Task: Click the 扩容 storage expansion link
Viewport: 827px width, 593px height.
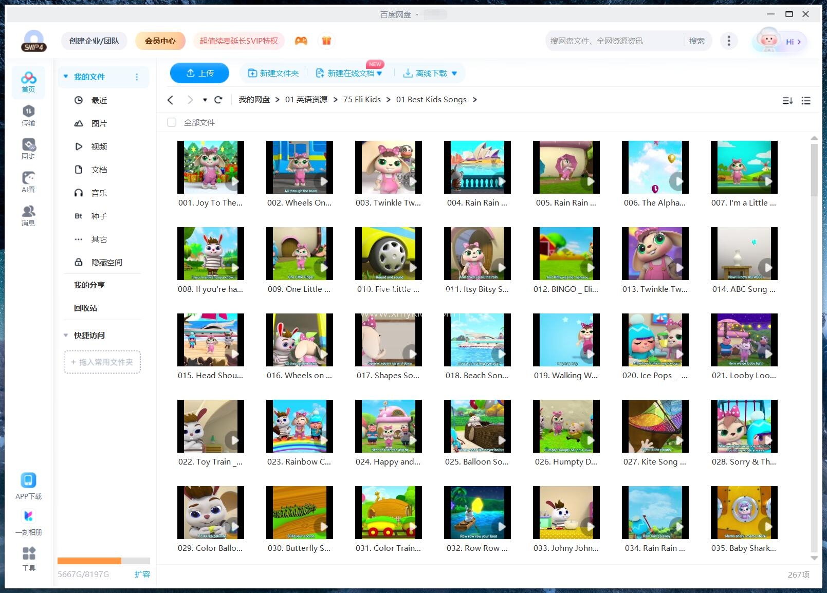Action: pos(142,574)
